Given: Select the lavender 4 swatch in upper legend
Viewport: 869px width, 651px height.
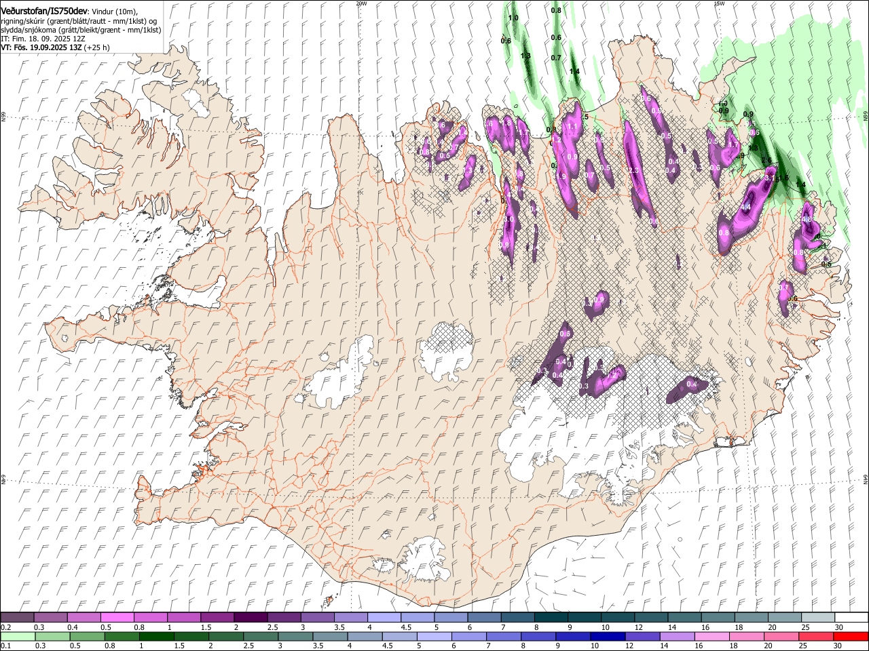Looking at the screenshot, I should coord(384,618).
